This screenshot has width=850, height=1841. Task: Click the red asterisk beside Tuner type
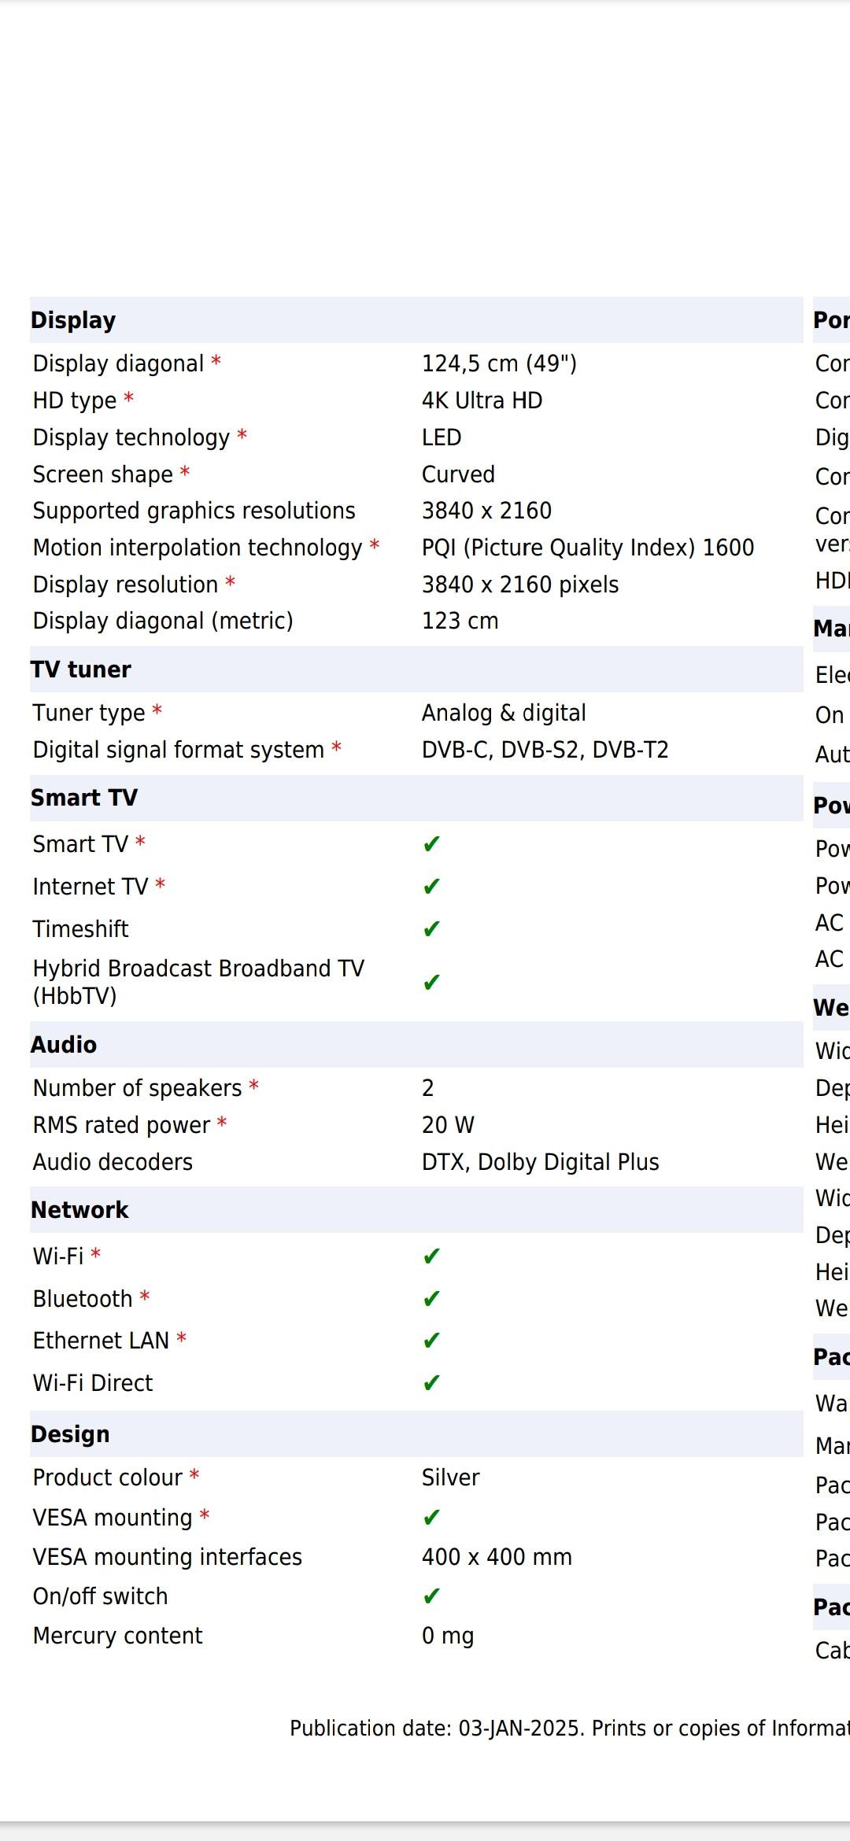click(x=157, y=711)
